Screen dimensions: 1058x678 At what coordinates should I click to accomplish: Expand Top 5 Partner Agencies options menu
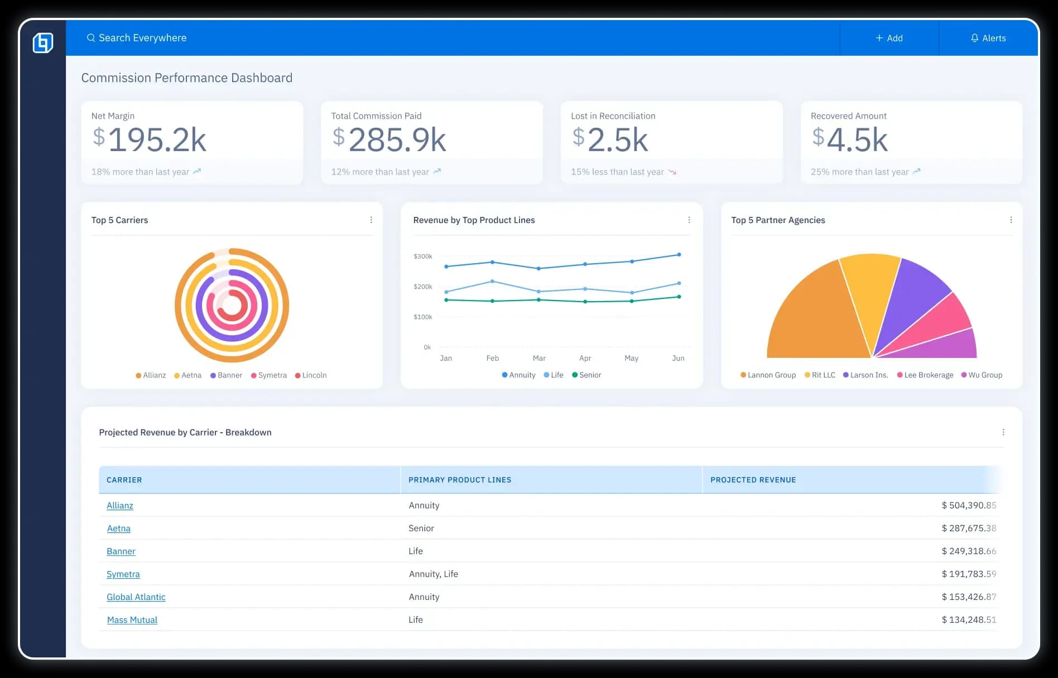coord(1011,220)
